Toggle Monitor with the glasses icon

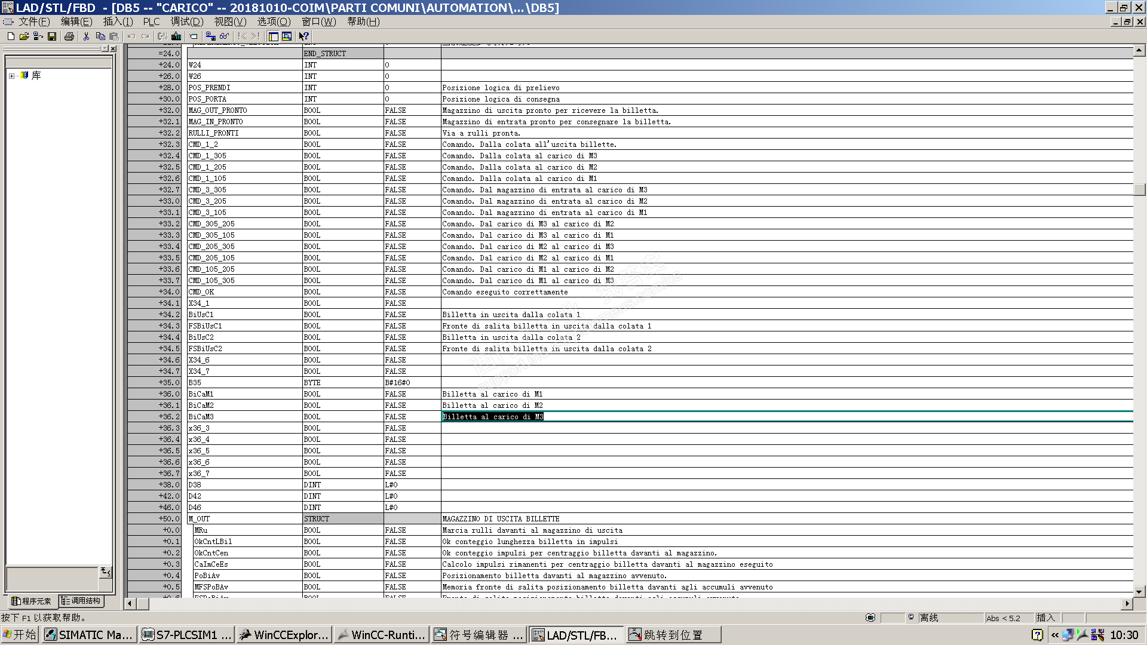tap(224, 36)
